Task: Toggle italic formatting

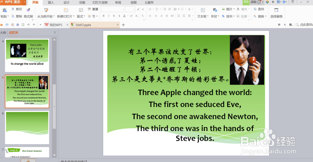Action: [109, 16]
